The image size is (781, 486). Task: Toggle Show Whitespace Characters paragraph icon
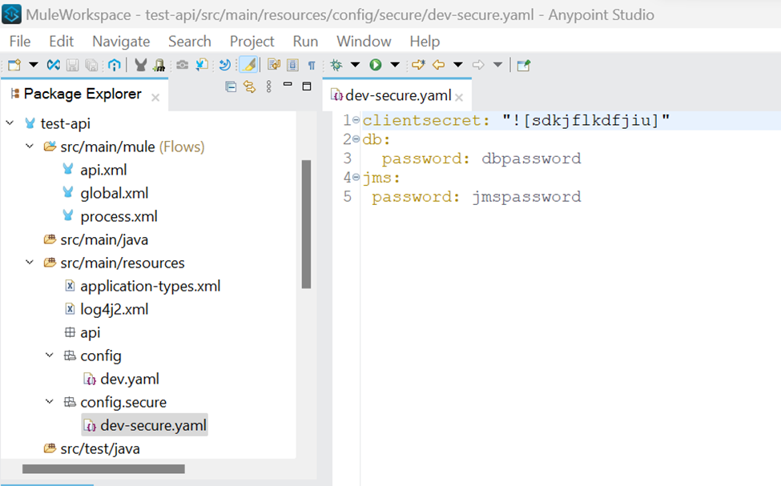pos(312,65)
